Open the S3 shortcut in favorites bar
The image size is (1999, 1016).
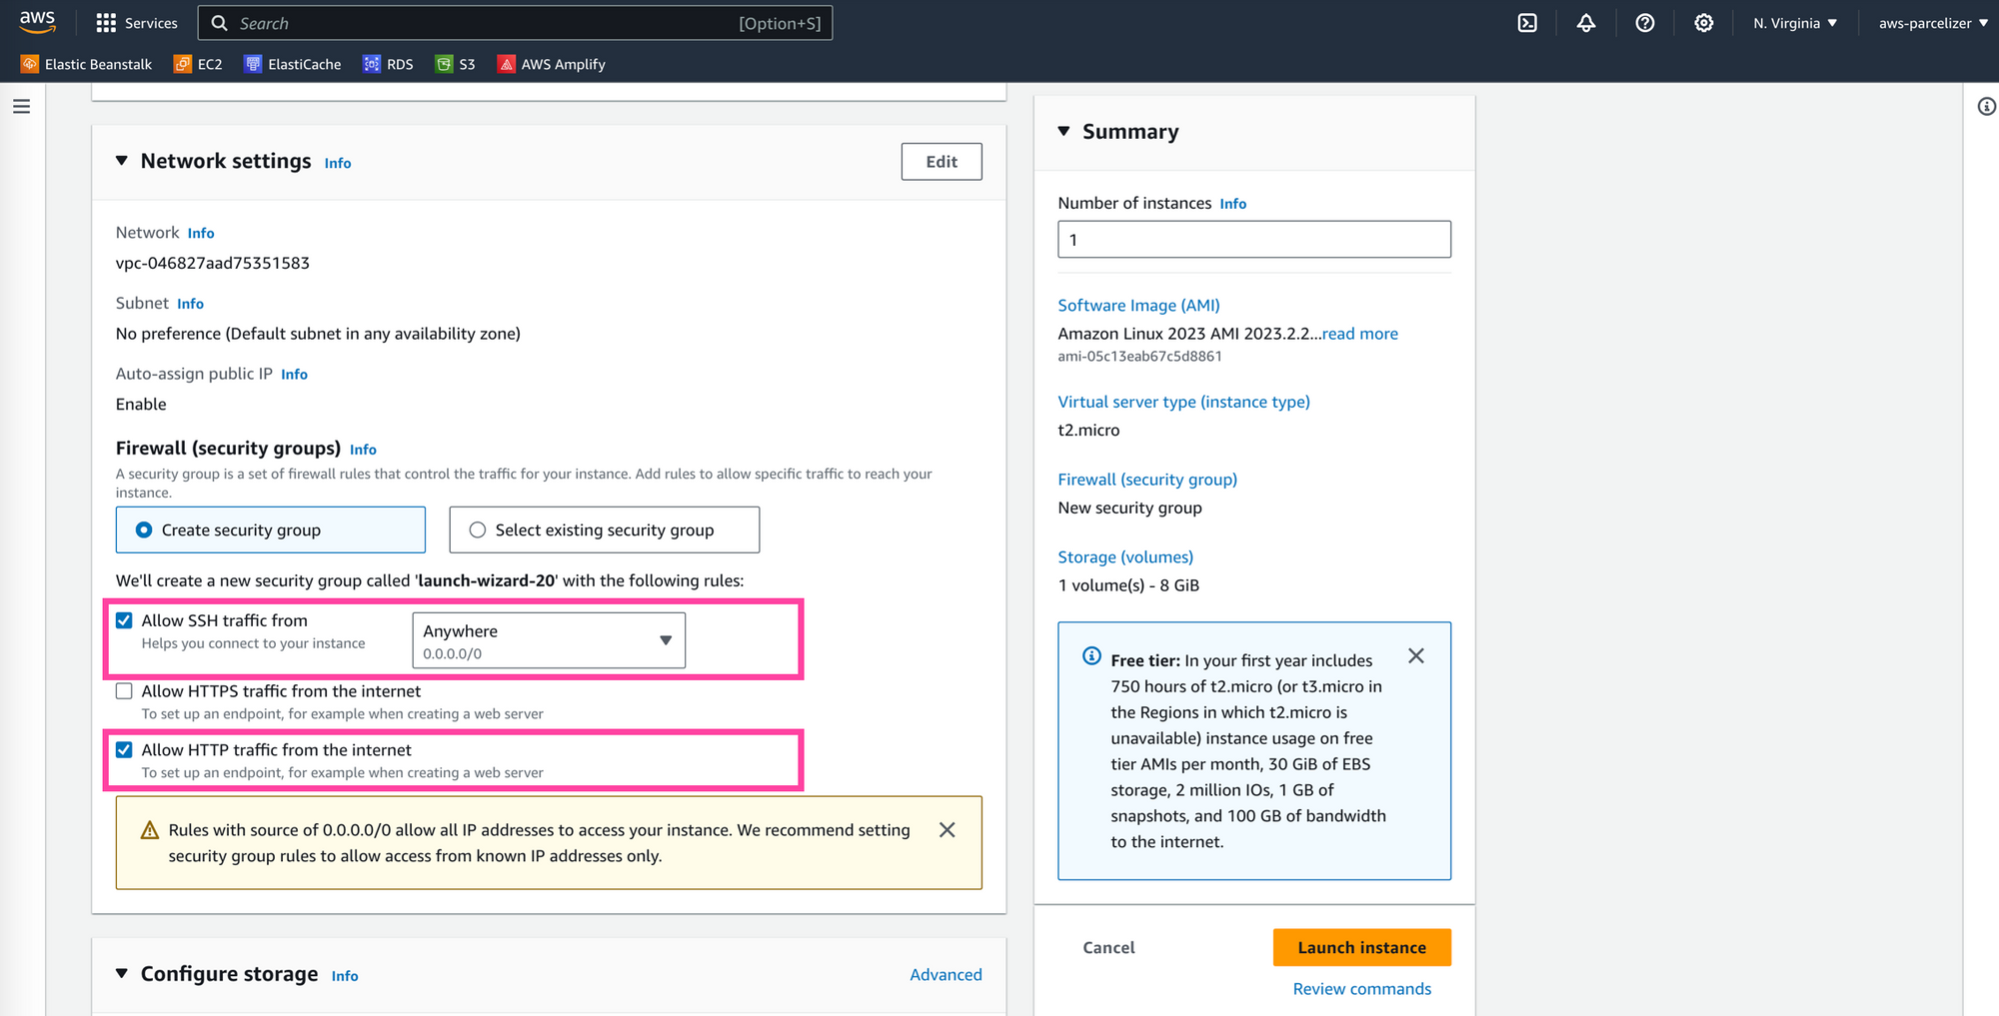(456, 63)
